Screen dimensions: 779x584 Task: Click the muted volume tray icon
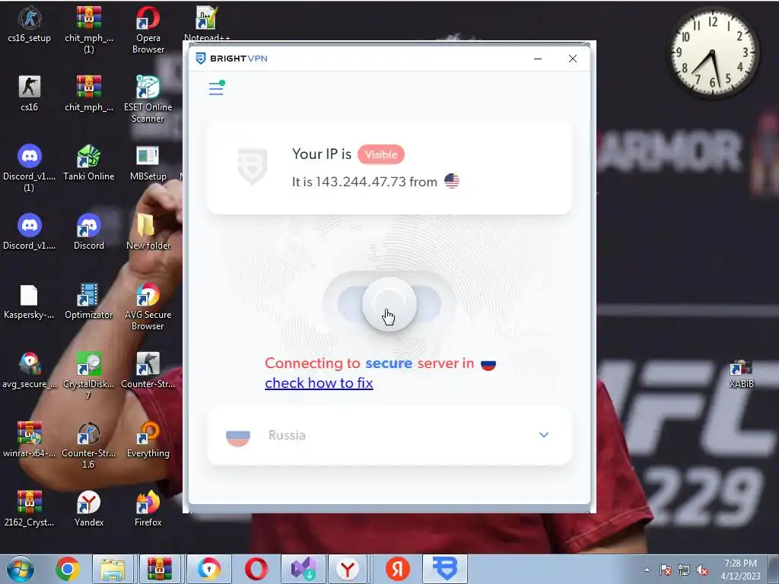pyautogui.click(x=702, y=570)
